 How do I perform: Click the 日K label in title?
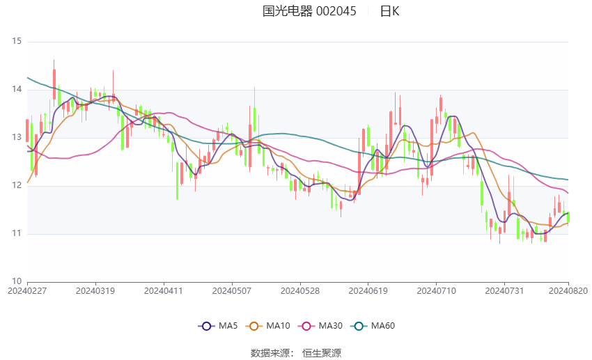[x=389, y=11]
